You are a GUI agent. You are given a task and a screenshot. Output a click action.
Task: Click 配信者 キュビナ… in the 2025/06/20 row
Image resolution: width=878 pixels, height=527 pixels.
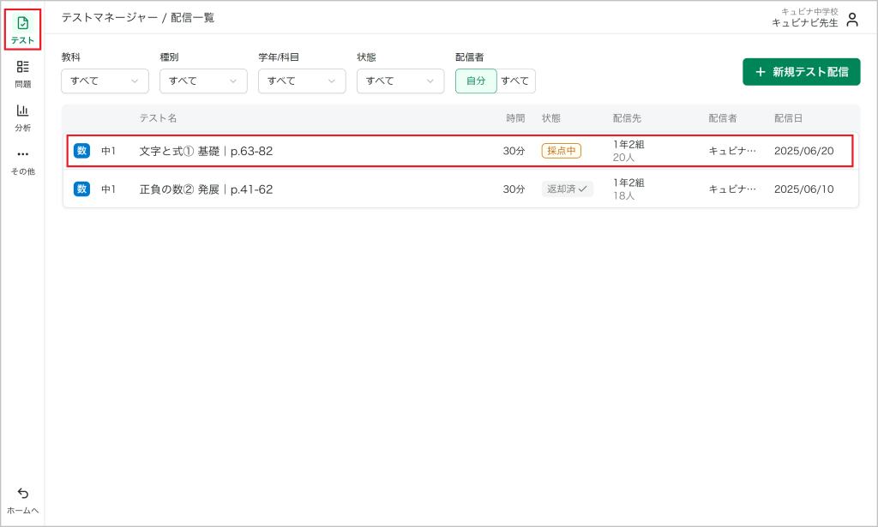(x=732, y=151)
